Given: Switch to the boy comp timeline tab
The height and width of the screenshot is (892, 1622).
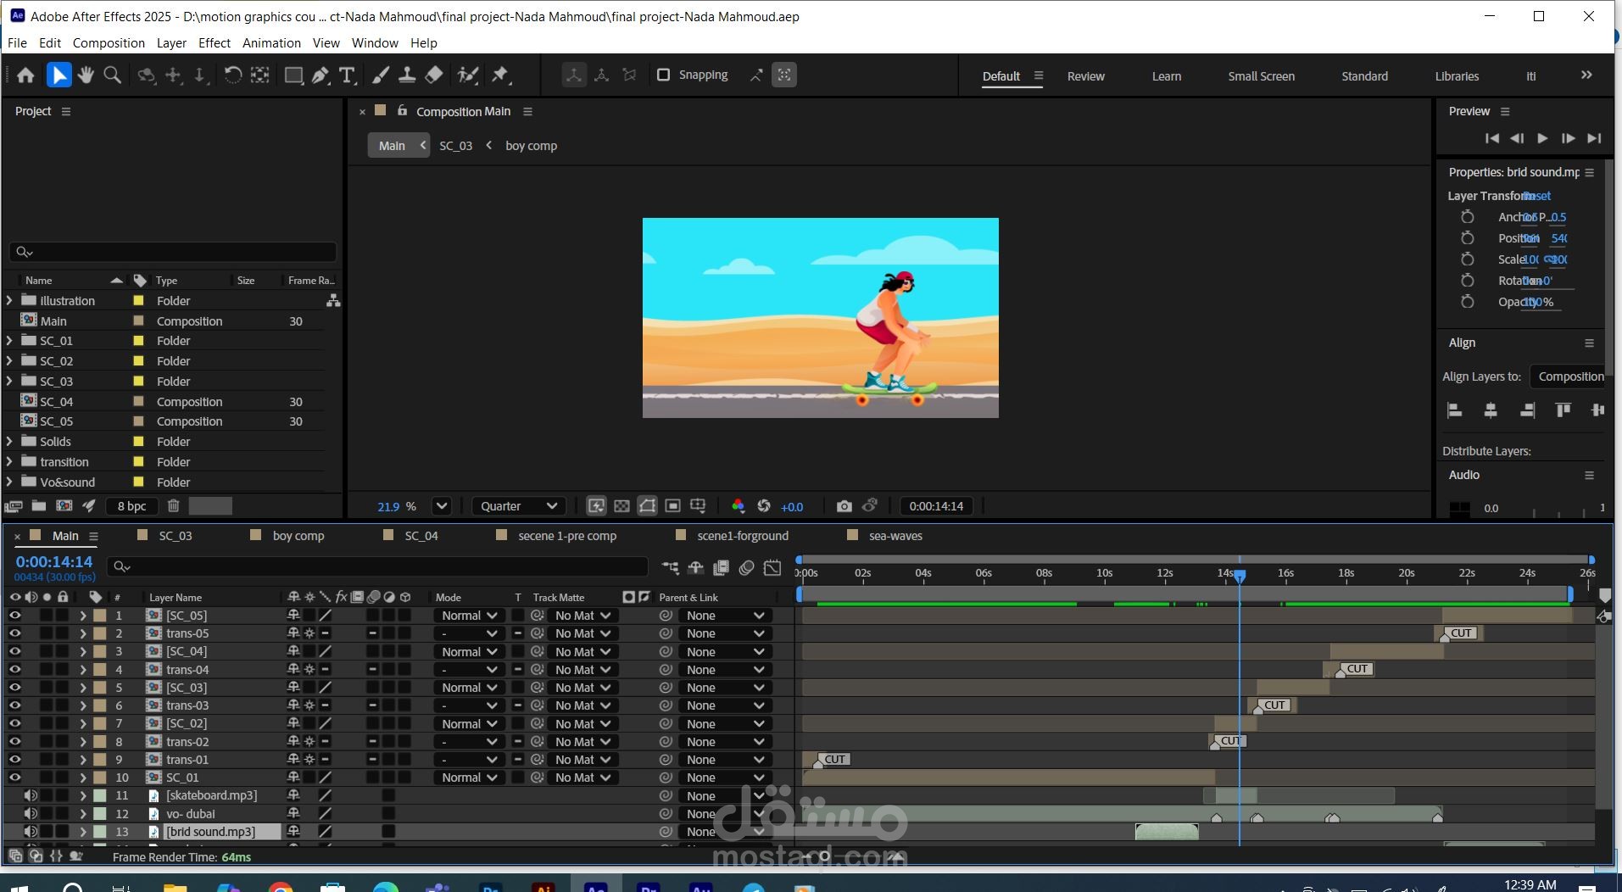Looking at the screenshot, I should 298,536.
